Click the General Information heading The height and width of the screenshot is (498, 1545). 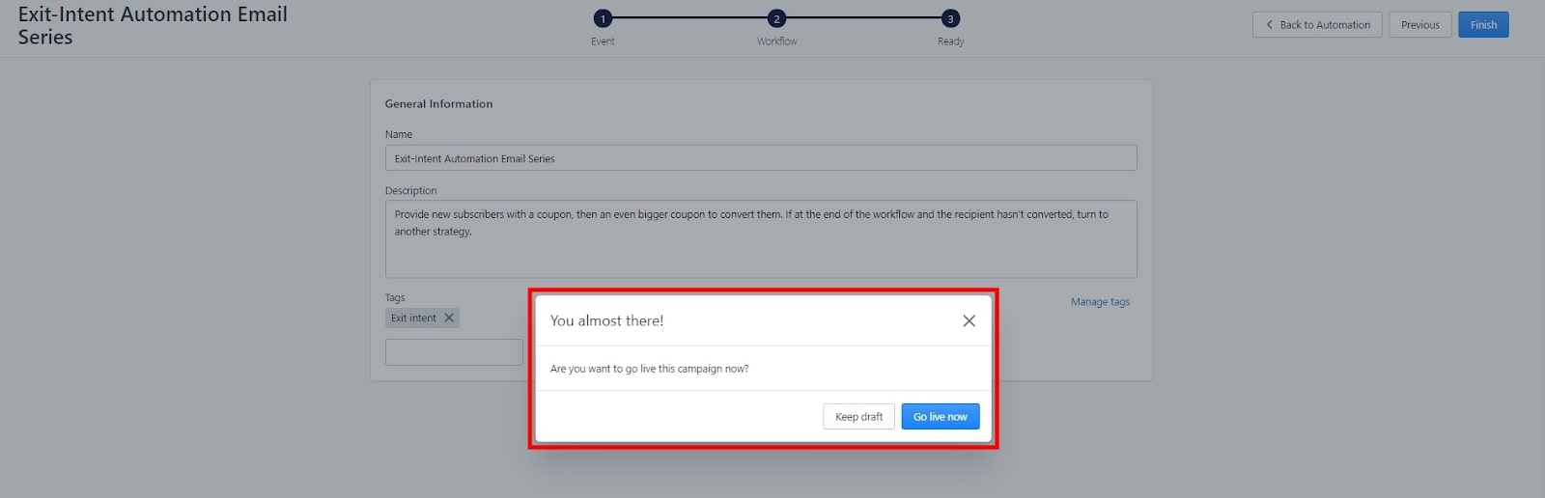pos(438,104)
